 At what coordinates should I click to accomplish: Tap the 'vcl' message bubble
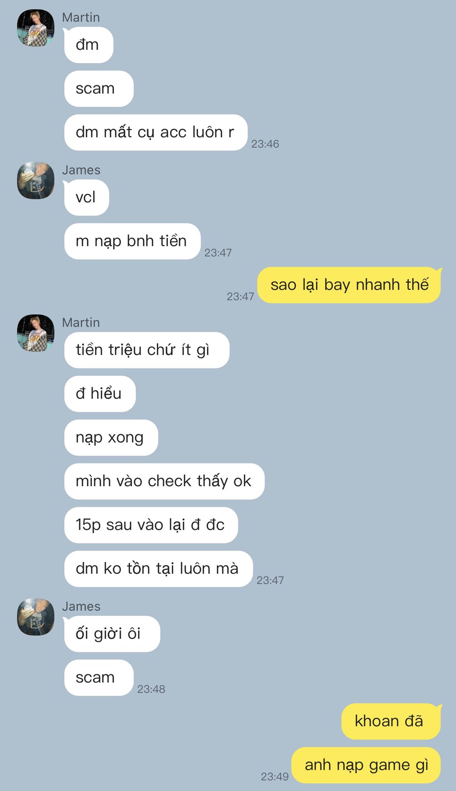point(86,197)
